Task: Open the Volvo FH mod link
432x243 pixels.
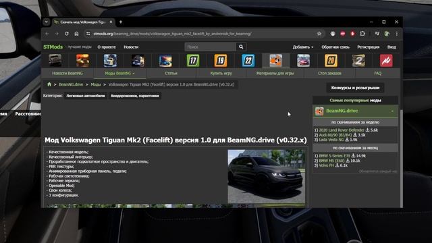Action: click(x=326, y=165)
